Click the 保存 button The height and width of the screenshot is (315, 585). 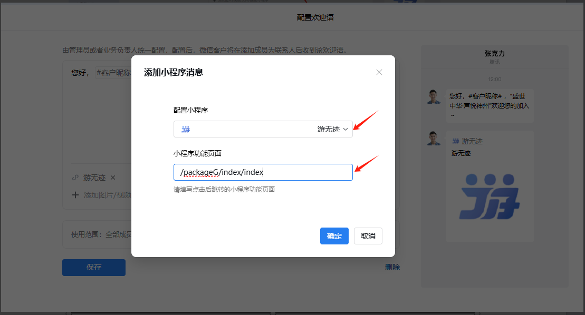[x=93, y=267]
